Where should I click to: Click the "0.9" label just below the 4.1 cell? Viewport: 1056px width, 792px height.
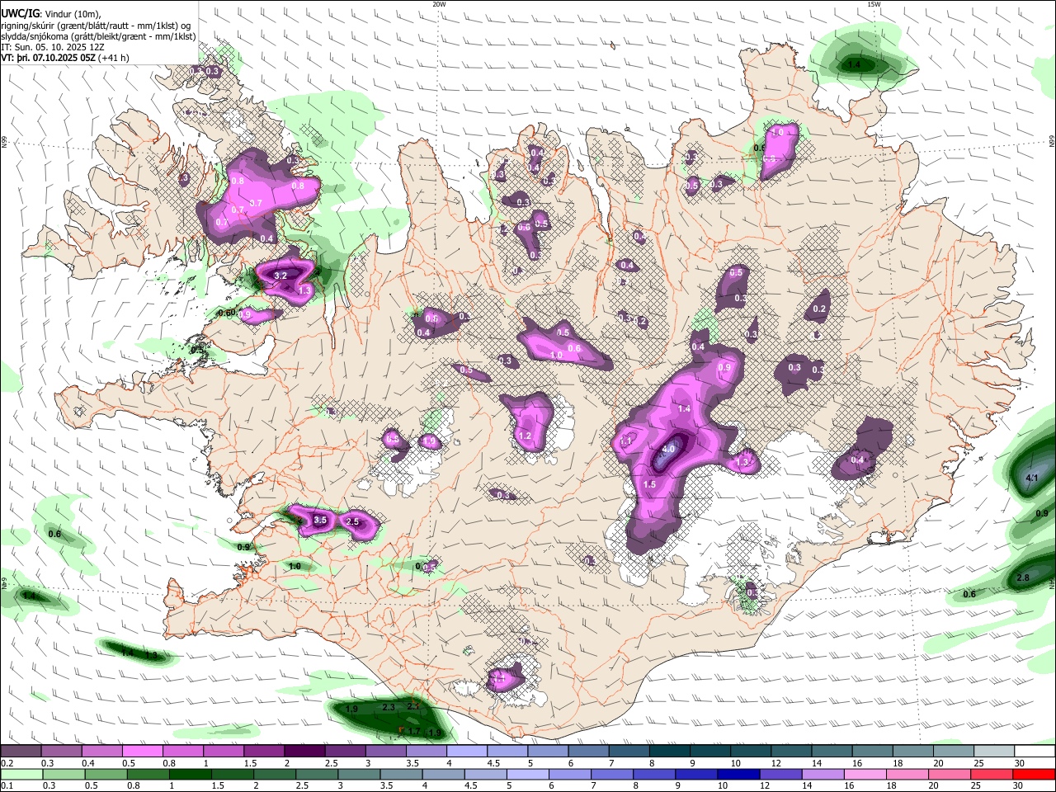click(1042, 514)
